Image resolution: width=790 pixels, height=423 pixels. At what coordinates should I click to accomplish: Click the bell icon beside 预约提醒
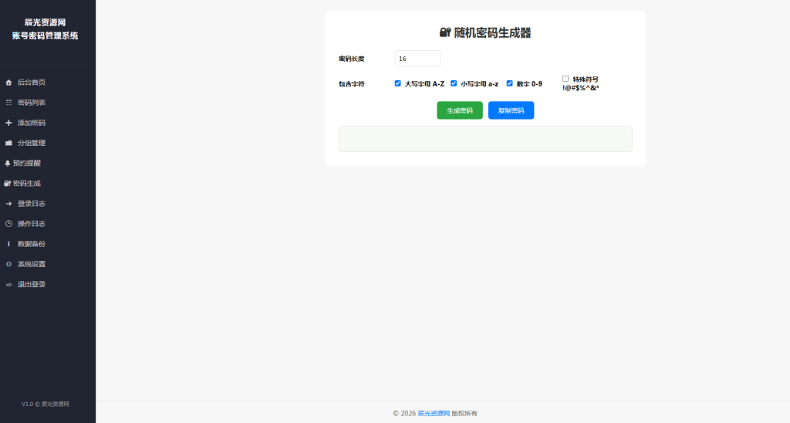8,164
